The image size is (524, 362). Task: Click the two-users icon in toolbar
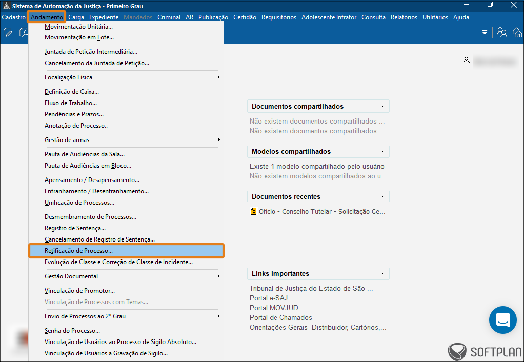coord(501,32)
